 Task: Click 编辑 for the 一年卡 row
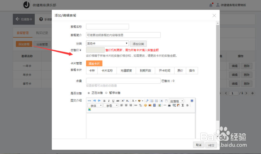click(235, 66)
